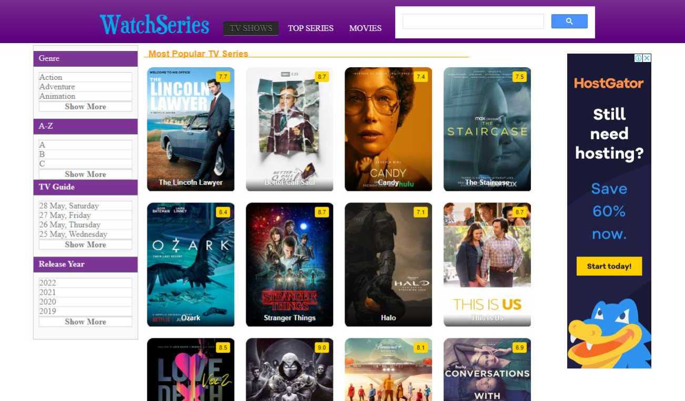Expand A-Z list with Show More
Screen dimensions: 685x401
point(85,174)
